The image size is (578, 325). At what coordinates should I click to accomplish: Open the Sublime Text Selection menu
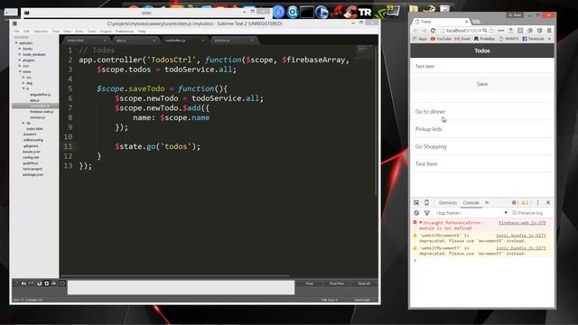tap(41, 32)
